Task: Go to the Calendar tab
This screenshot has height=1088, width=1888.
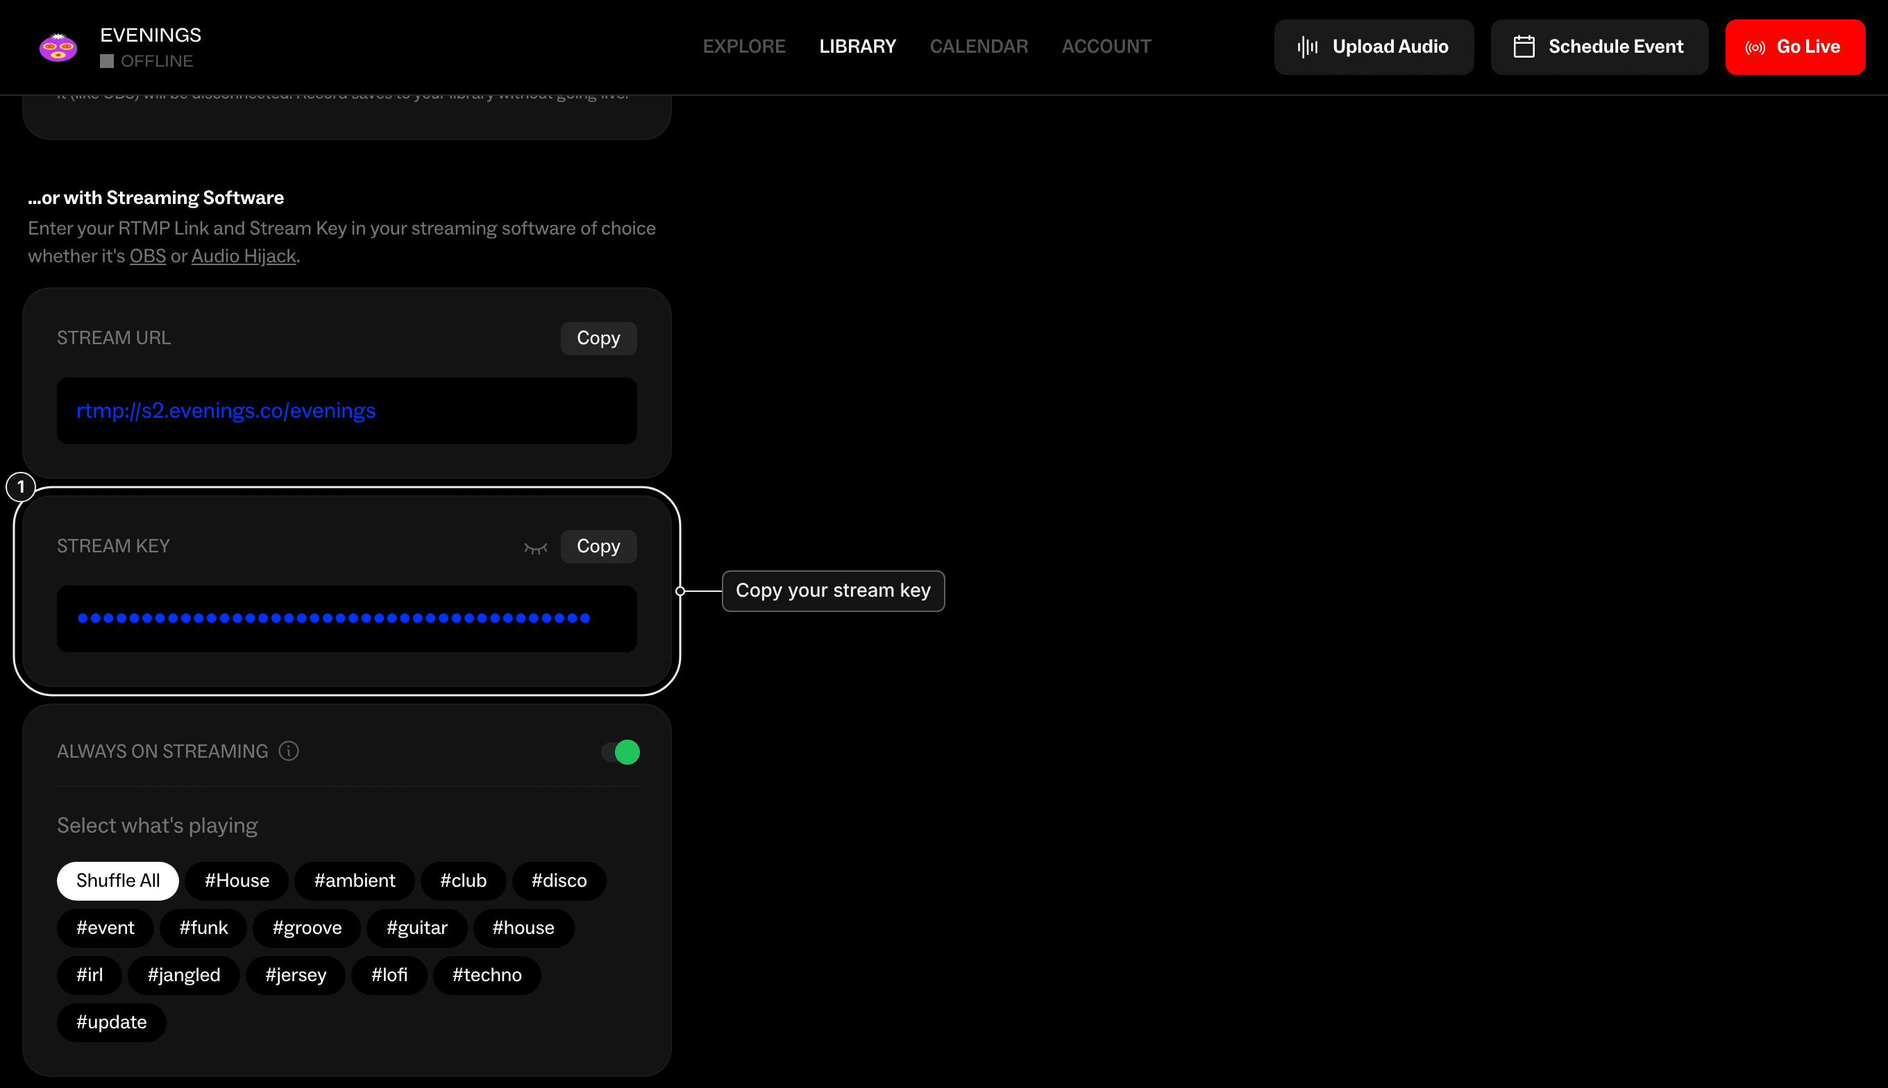Action: coord(979,46)
